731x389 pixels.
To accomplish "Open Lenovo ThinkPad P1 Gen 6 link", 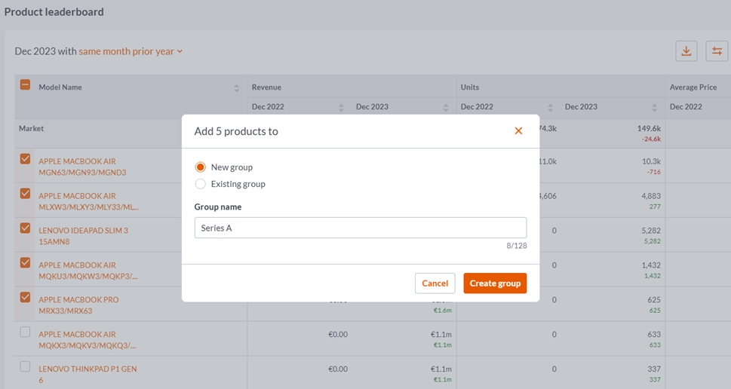I will pyautogui.click(x=88, y=375).
